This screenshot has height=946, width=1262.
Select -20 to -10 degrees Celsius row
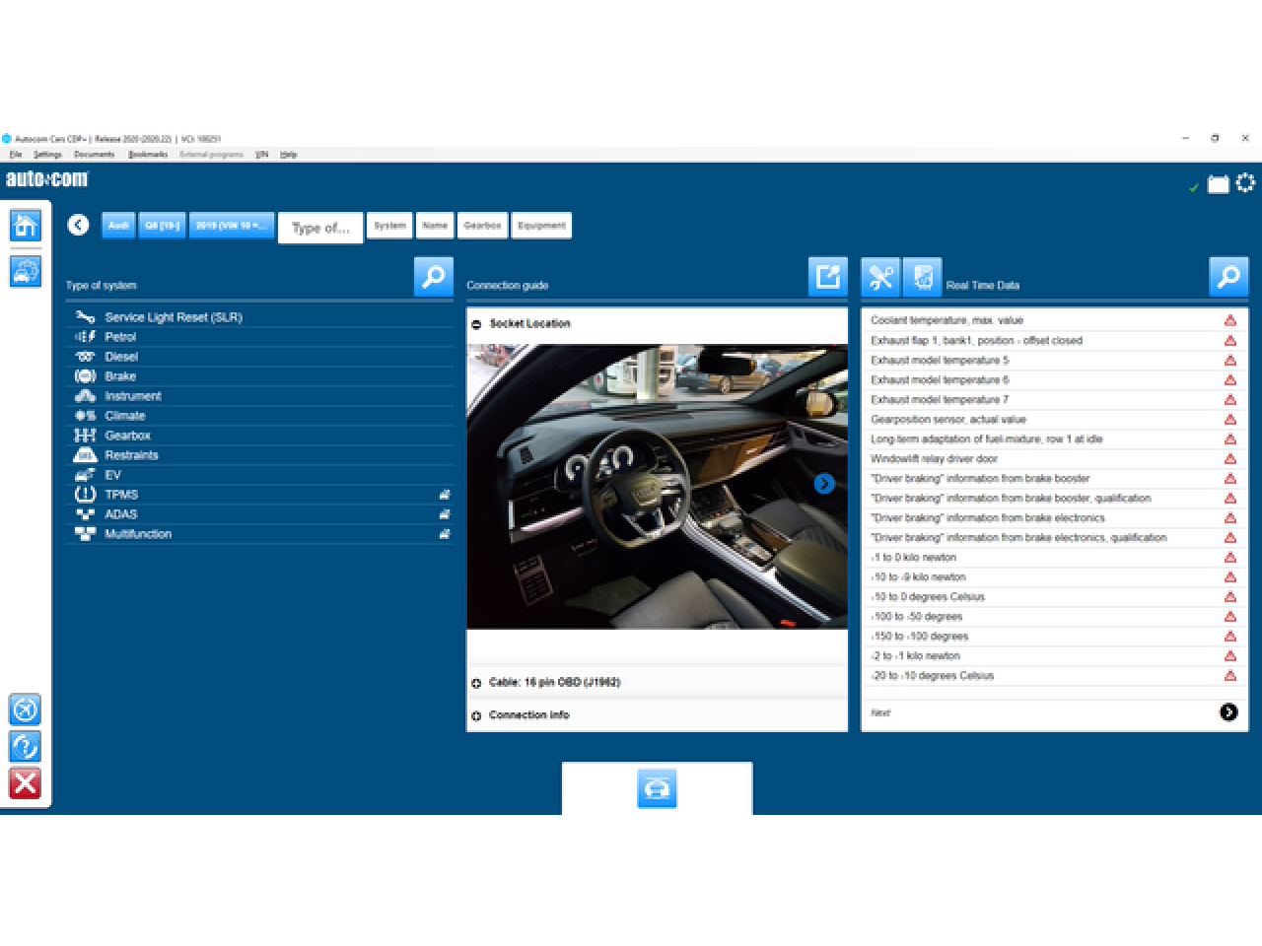(x=1053, y=675)
